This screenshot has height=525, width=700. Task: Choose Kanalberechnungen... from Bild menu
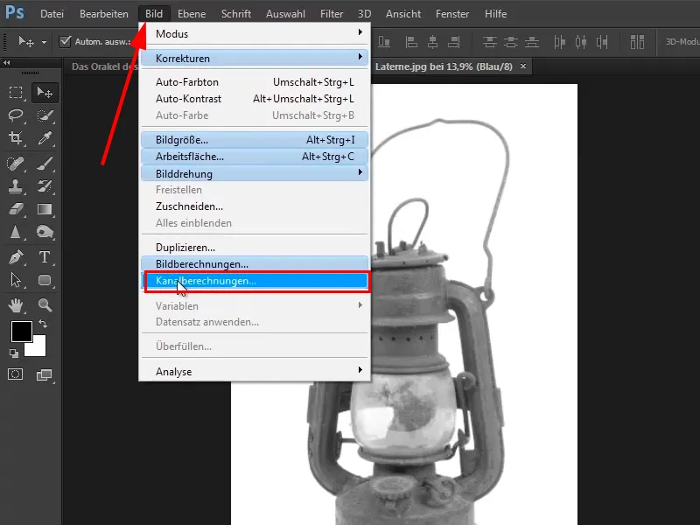point(255,281)
